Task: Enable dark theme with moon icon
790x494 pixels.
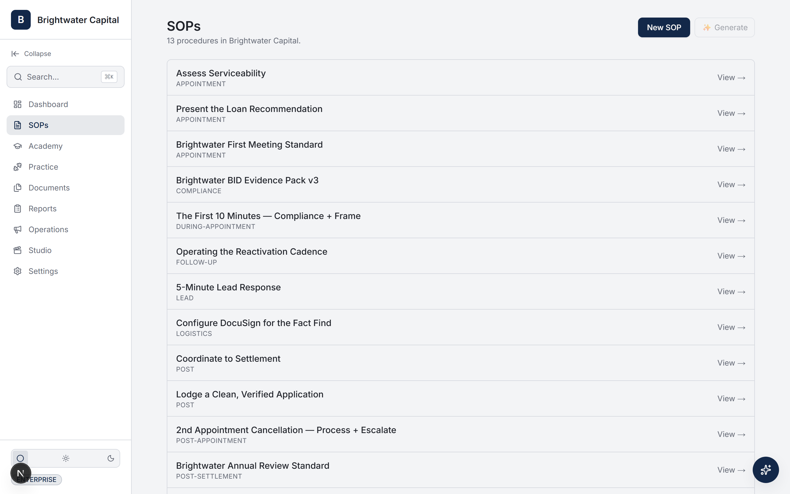Action: [111, 458]
